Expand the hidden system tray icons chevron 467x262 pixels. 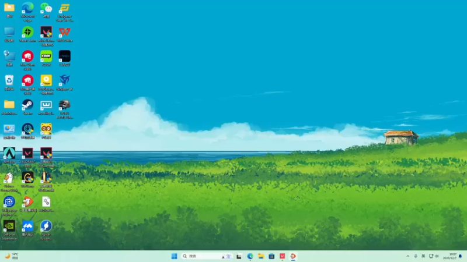click(407, 256)
